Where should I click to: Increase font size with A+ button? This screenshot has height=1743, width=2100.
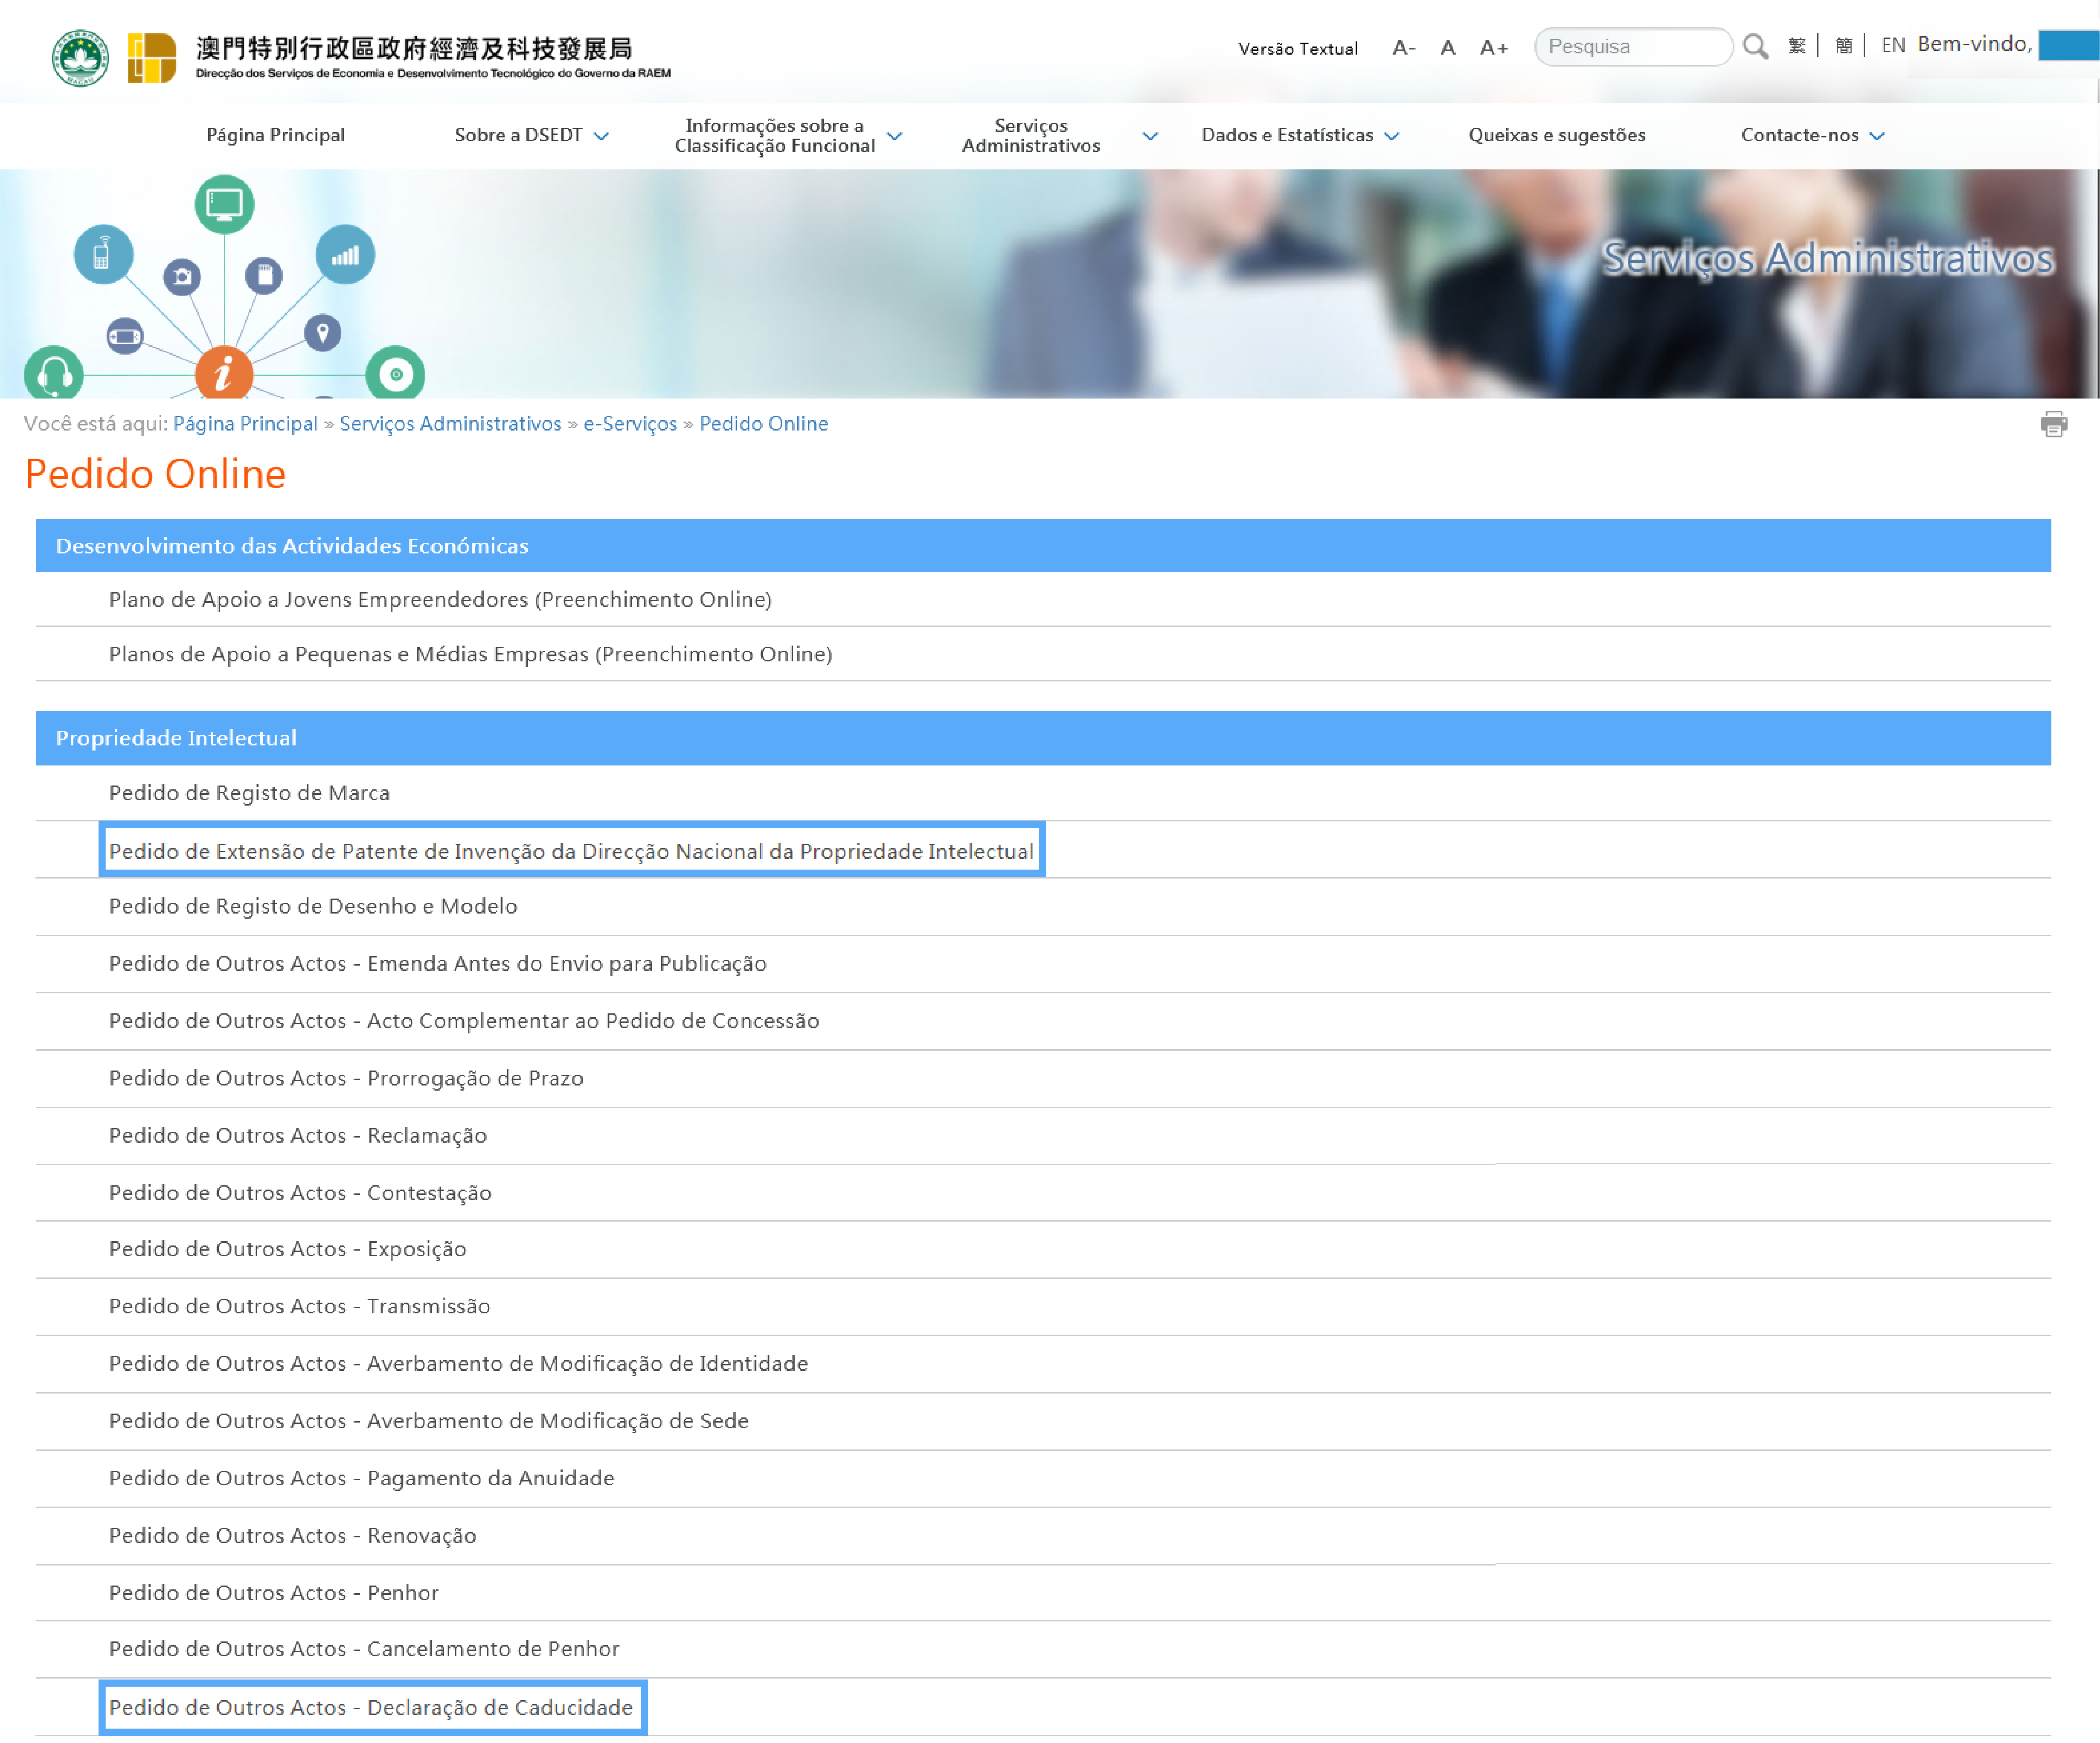click(1493, 47)
